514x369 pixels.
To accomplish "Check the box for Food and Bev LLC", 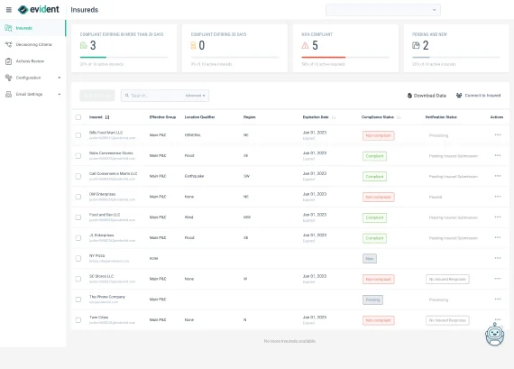I will (78, 217).
